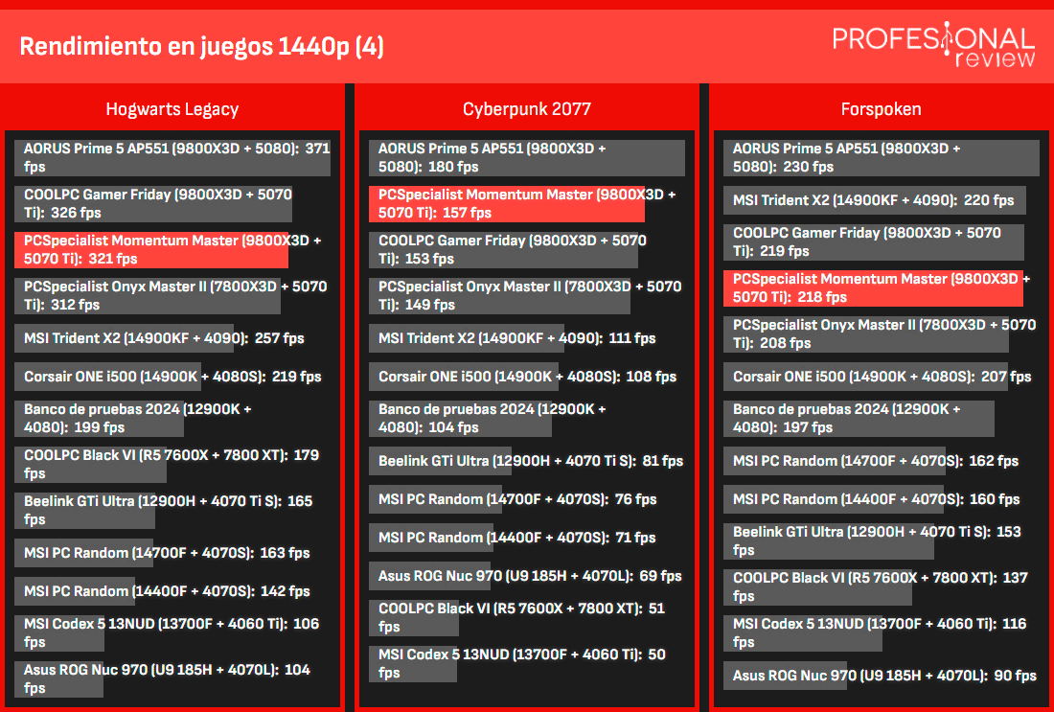Click Banco de pruebas 2024 104 fps bar
Screen dimensions: 1054x712
click(461, 418)
